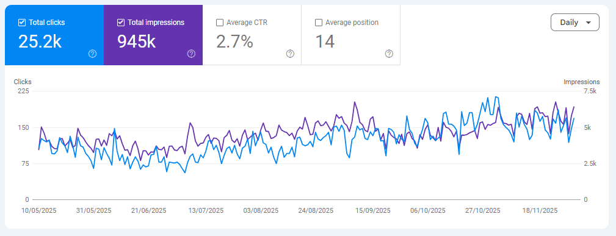Click the 27/10/2025 date on the axis
The width and height of the screenshot is (616, 236).
[x=483, y=210]
